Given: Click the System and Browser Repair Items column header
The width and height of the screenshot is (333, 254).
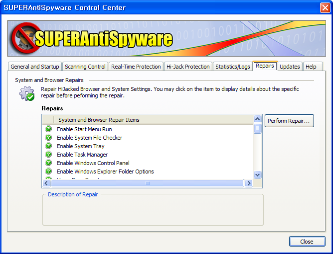Looking at the screenshot, I should (154, 120).
